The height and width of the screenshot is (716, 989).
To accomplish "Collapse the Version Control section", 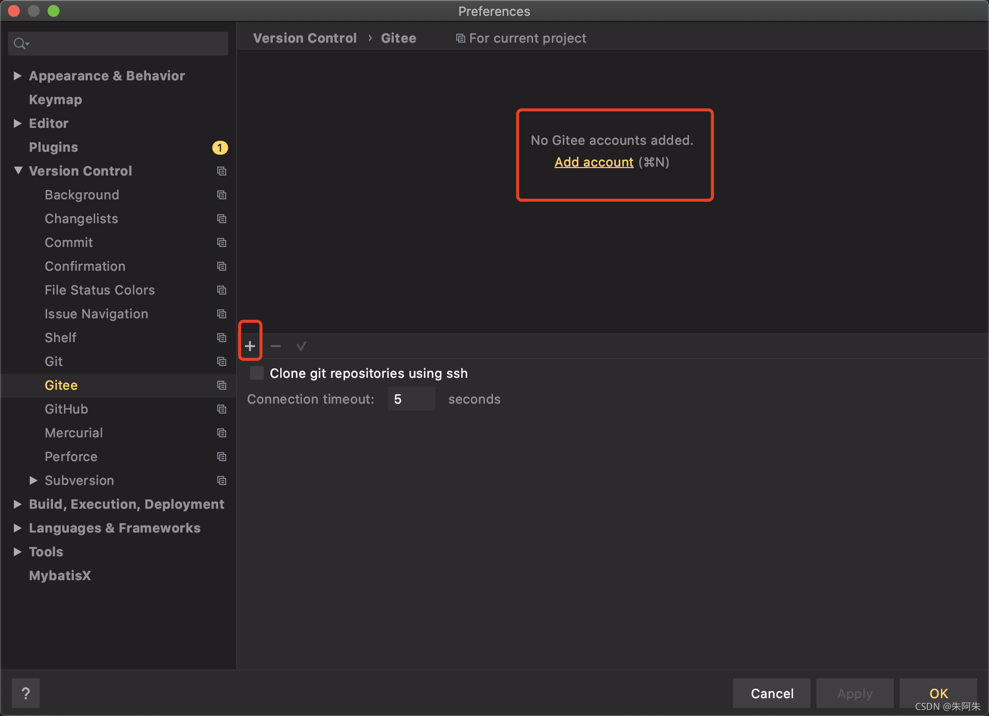I will coord(18,171).
